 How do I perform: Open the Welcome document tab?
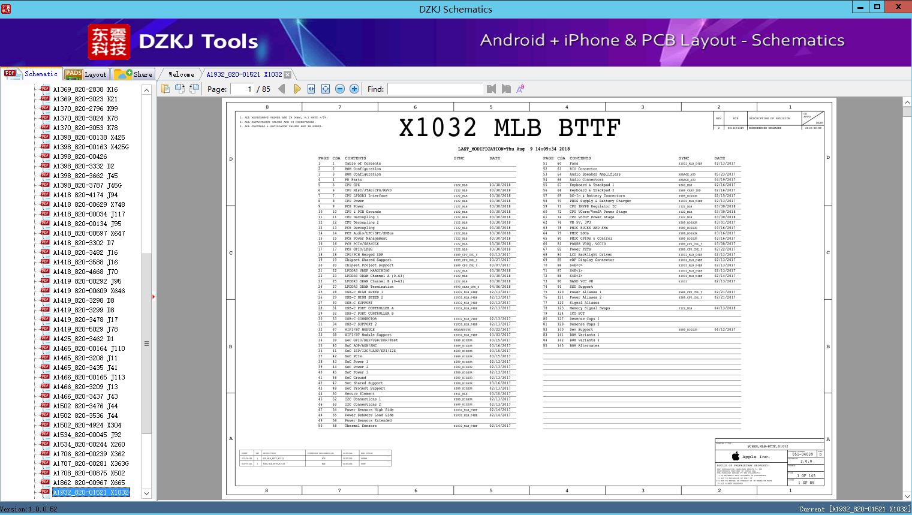click(x=181, y=74)
